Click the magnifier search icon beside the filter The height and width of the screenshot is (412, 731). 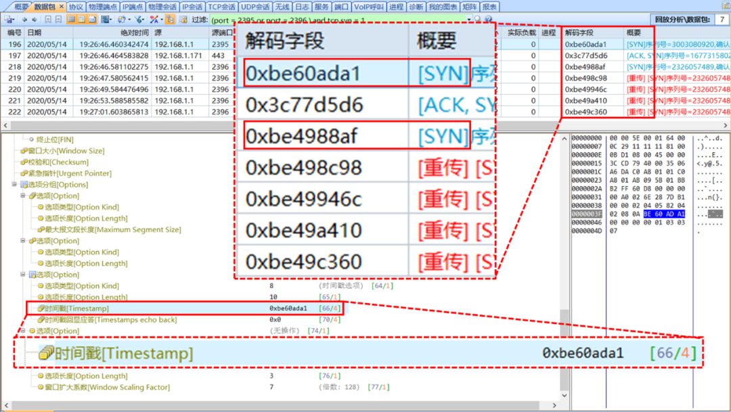coord(477,19)
